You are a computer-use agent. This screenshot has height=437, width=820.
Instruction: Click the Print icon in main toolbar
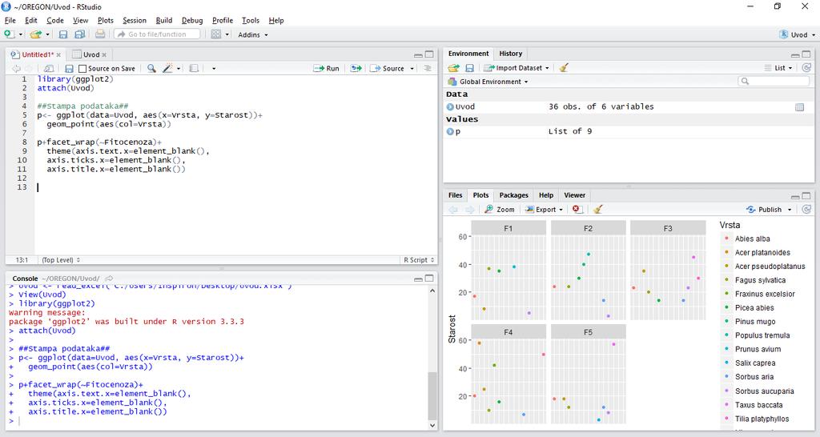(100, 34)
